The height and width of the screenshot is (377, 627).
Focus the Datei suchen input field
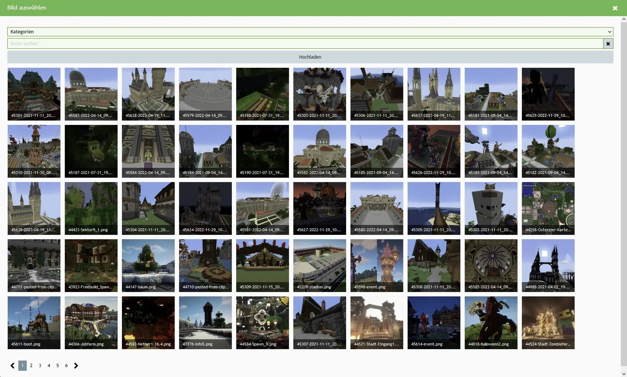(305, 44)
